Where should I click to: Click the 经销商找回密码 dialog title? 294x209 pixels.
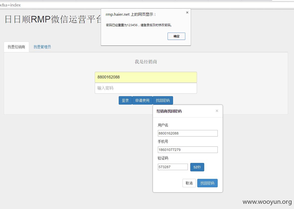(169, 111)
